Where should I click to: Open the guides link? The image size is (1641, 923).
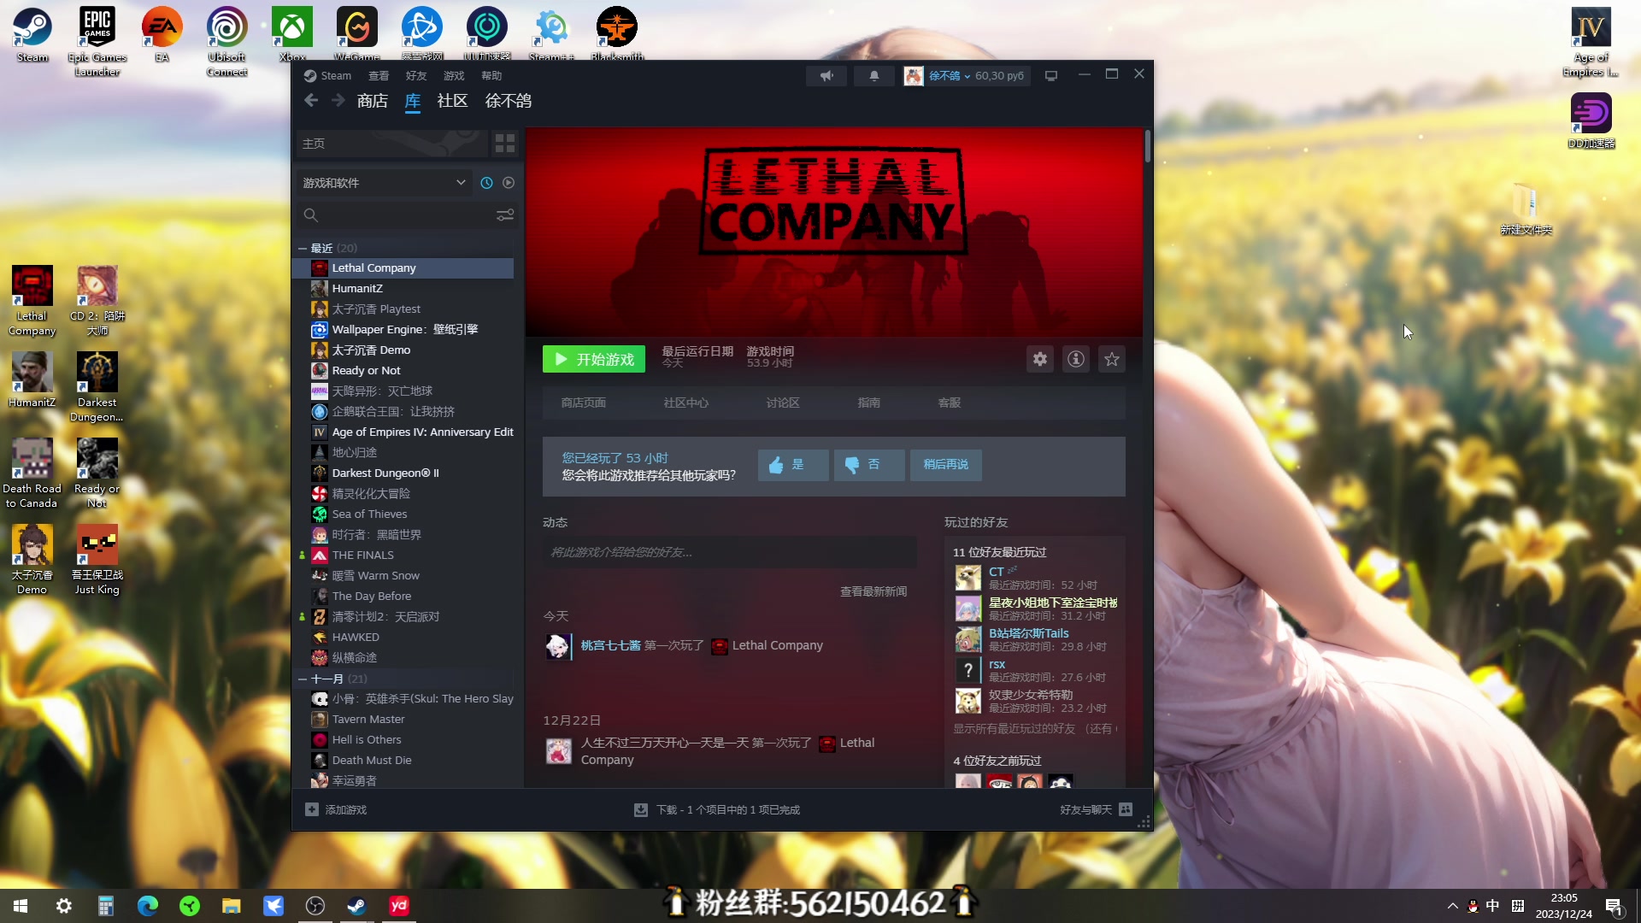tap(868, 403)
